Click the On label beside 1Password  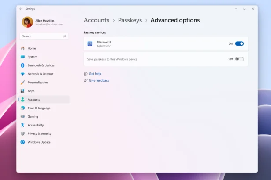pos(230,44)
